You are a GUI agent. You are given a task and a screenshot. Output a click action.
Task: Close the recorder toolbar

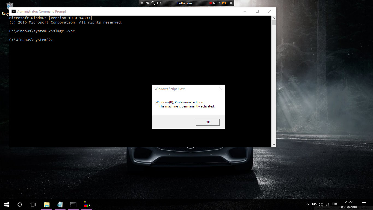click(x=231, y=3)
